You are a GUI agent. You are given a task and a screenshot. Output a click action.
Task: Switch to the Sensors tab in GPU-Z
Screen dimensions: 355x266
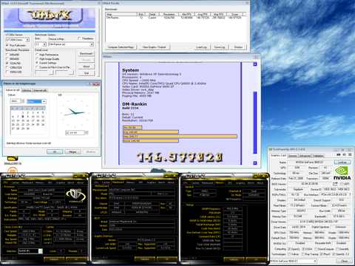293,156
